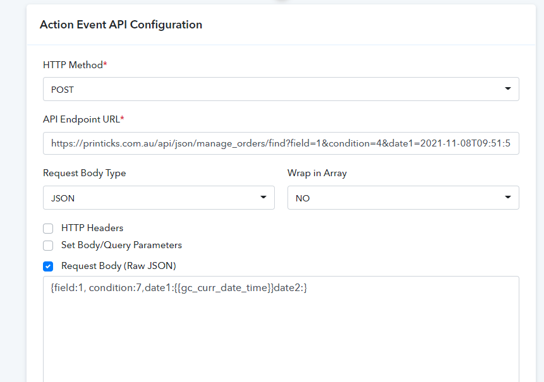The height and width of the screenshot is (382, 544).
Task: Tick the Set Body/Query Parameters checkbox
Action: coord(48,246)
